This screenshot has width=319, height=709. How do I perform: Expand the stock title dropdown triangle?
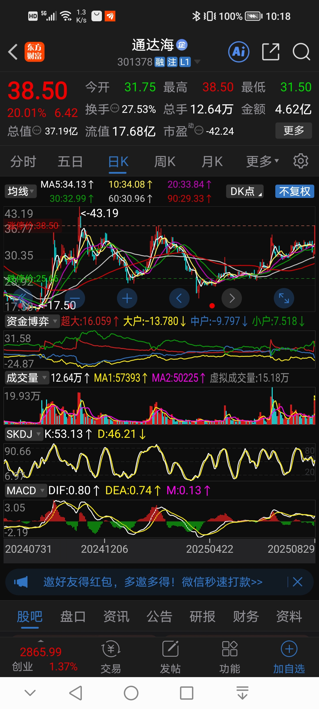[x=197, y=62]
